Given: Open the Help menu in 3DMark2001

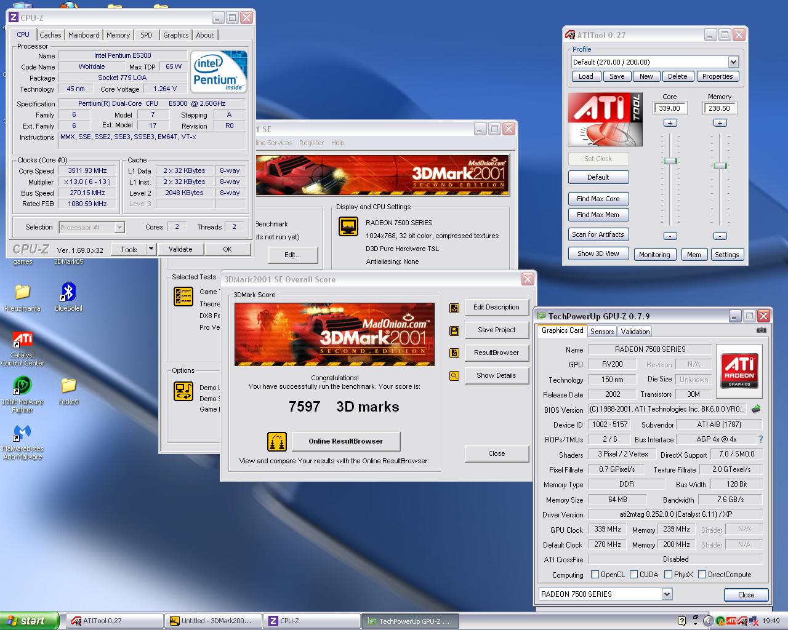Looking at the screenshot, I should (338, 143).
